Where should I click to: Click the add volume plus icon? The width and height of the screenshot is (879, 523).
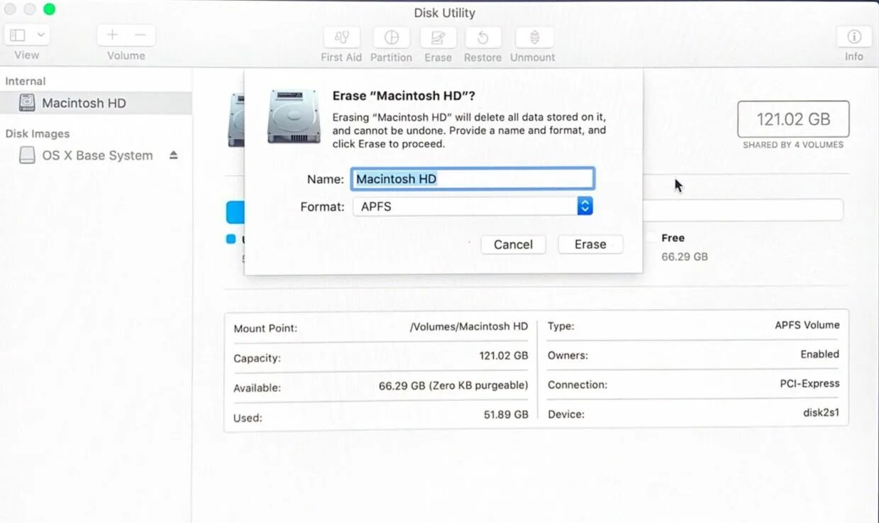coord(112,35)
